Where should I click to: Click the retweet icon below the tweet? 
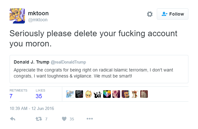39,119
